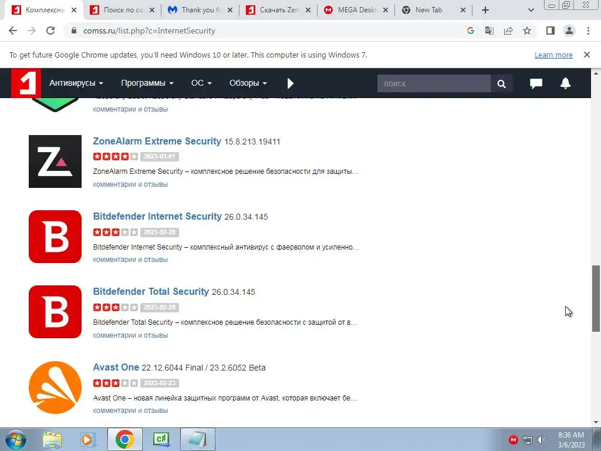Open комментарии и отзывы under Bitdefender Internet Security

click(x=130, y=260)
